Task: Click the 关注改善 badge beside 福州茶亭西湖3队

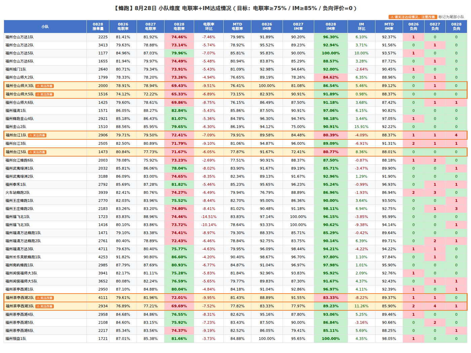Action: [44, 306]
